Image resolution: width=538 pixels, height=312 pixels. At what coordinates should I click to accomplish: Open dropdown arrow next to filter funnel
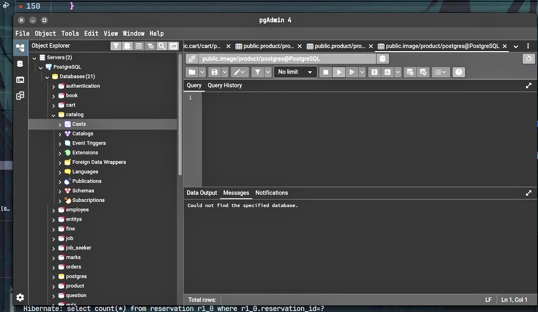268,72
